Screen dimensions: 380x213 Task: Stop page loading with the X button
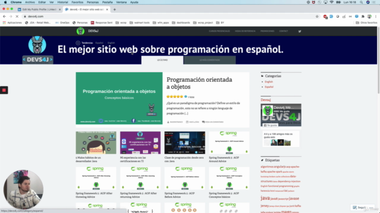coord(17,17)
